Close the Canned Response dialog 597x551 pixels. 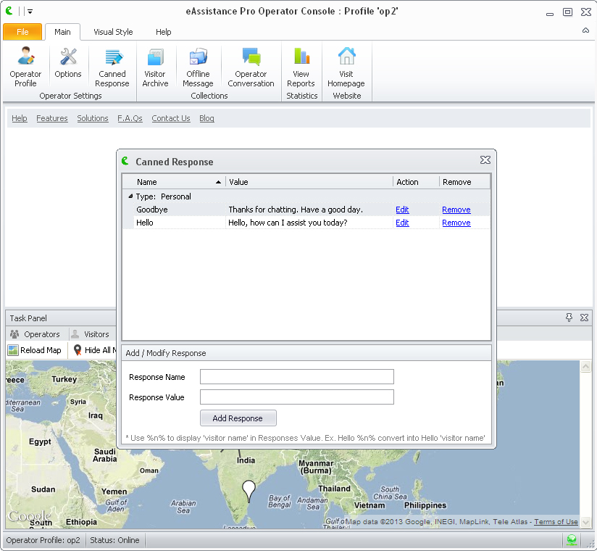485,160
